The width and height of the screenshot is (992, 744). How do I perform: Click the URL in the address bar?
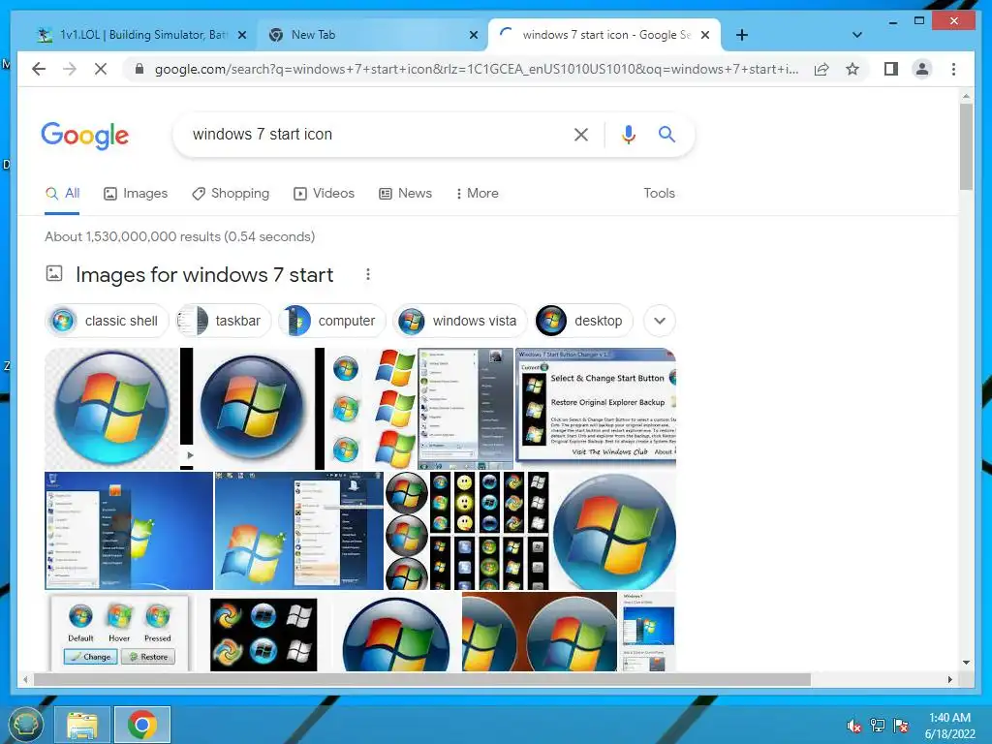(x=477, y=69)
